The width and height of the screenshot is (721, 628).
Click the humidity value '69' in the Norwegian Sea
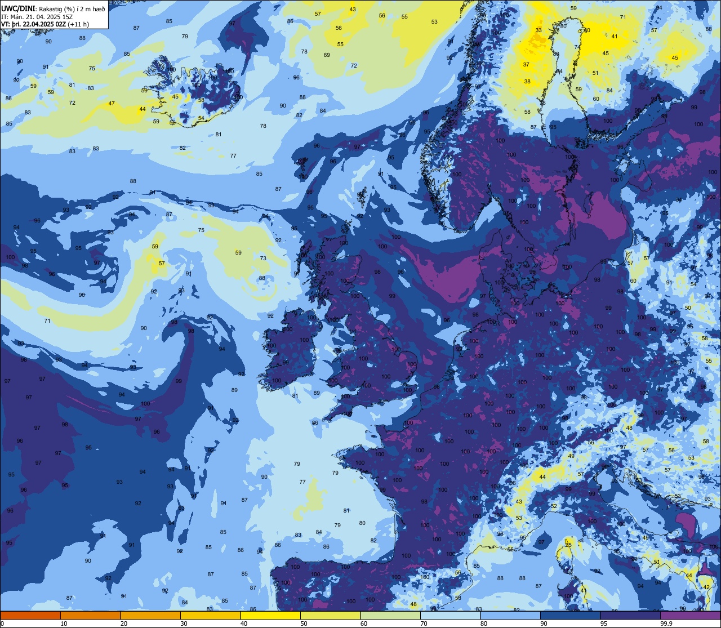pyautogui.click(x=327, y=55)
